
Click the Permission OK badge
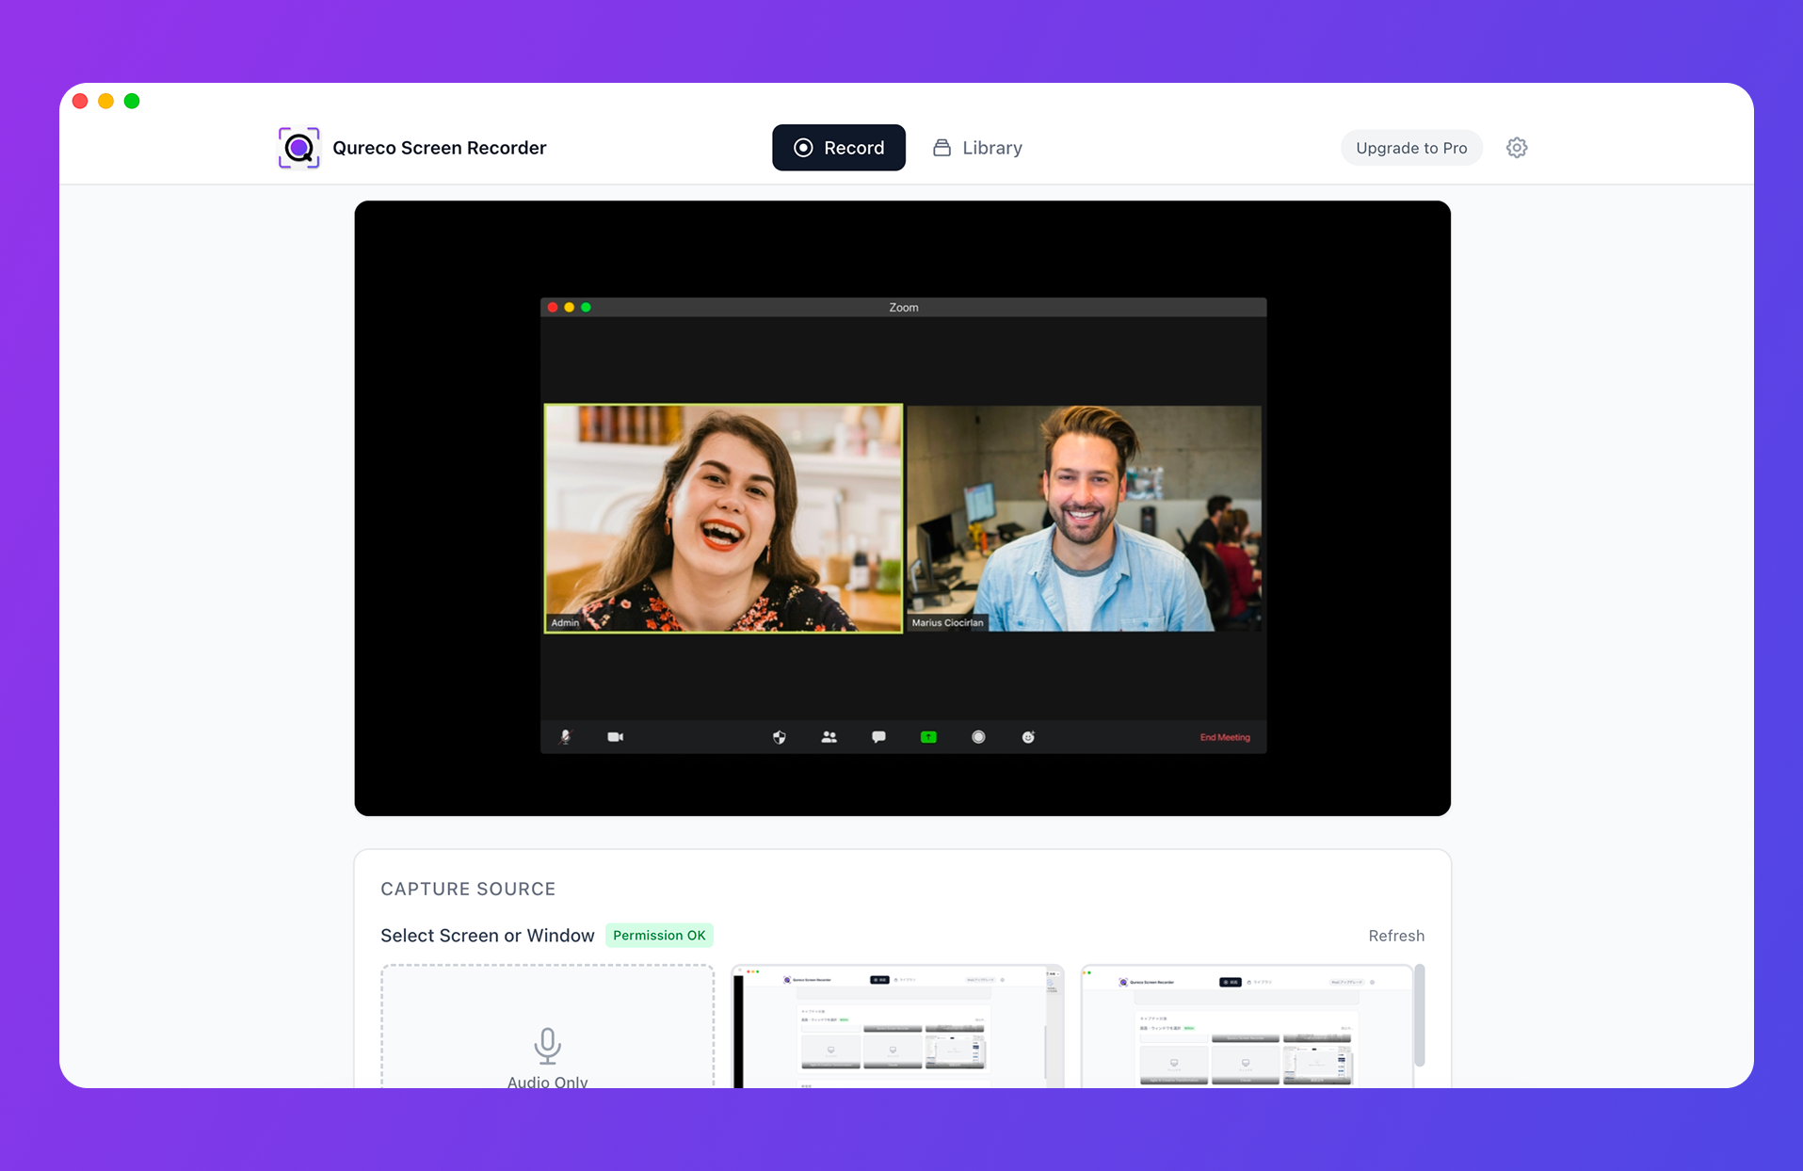(x=659, y=936)
